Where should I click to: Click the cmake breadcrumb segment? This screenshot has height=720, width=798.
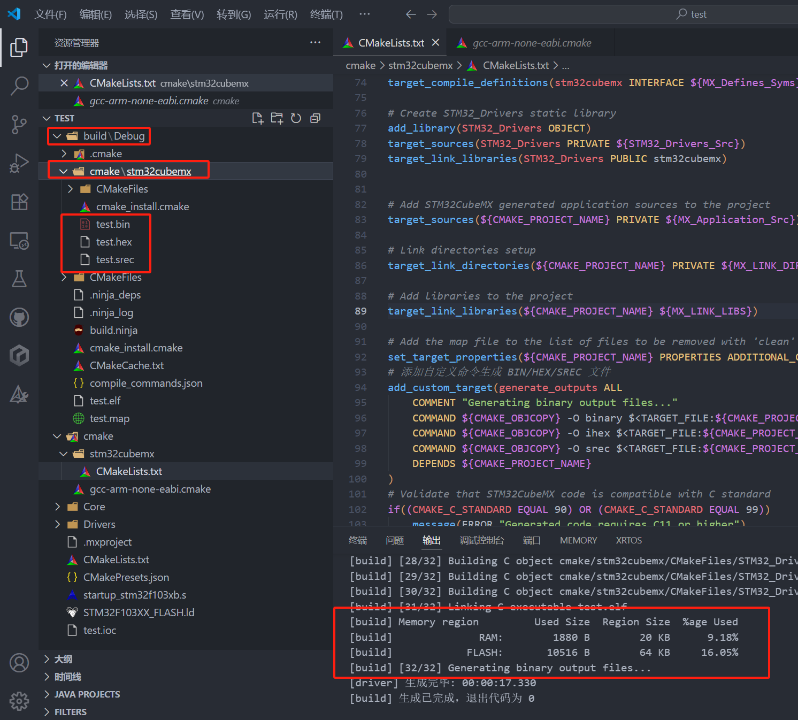pyautogui.click(x=360, y=65)
